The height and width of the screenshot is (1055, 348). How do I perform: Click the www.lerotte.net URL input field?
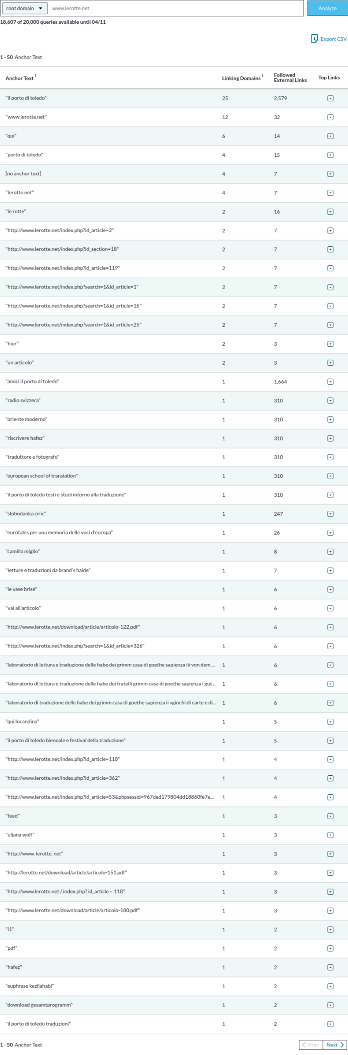(176, 8)
